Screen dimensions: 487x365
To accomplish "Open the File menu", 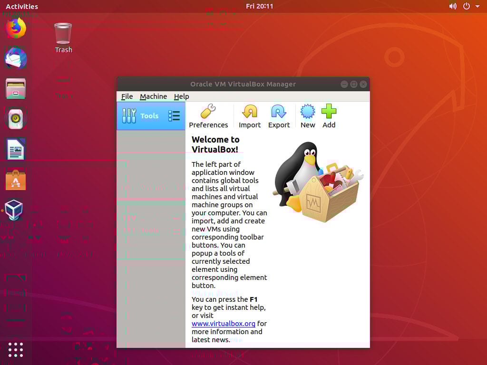I will tap(127, 96).
